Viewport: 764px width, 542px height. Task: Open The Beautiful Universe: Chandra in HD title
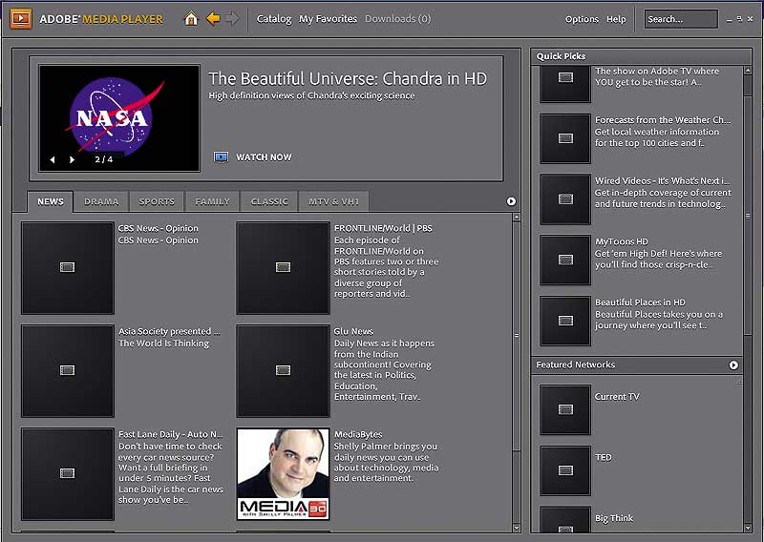click(348, 78)
